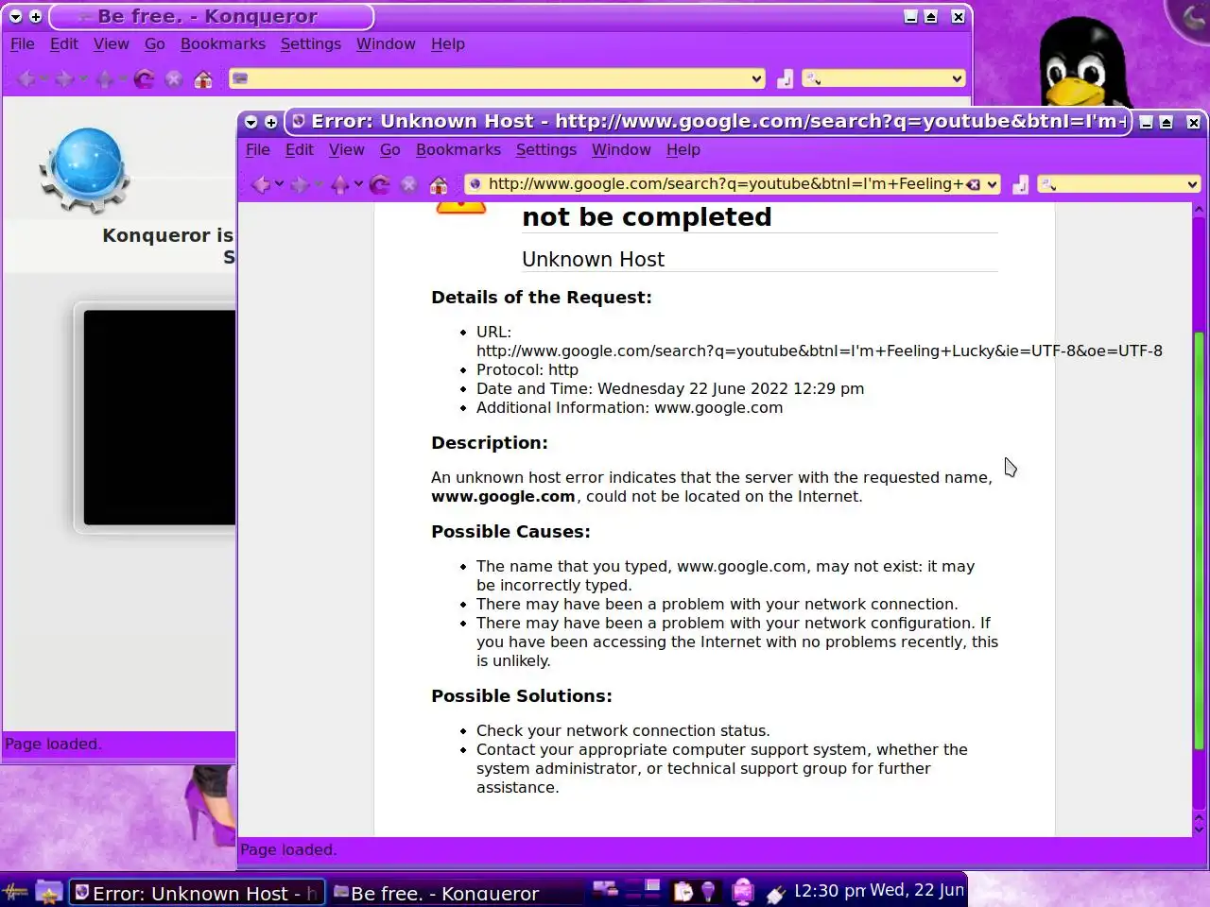Open the starred folder icon in taskbar
Image resolution: width=1210 pixels, height=907 pixels.
pyautogui.click(x=49, y=891)
